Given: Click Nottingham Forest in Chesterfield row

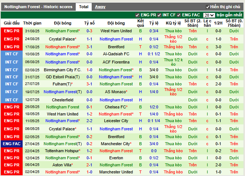Looking at the screenshot, I should tap(116, 100).
